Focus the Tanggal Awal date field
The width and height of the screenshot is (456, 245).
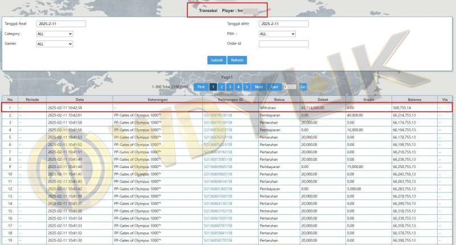tap(60, 24)
